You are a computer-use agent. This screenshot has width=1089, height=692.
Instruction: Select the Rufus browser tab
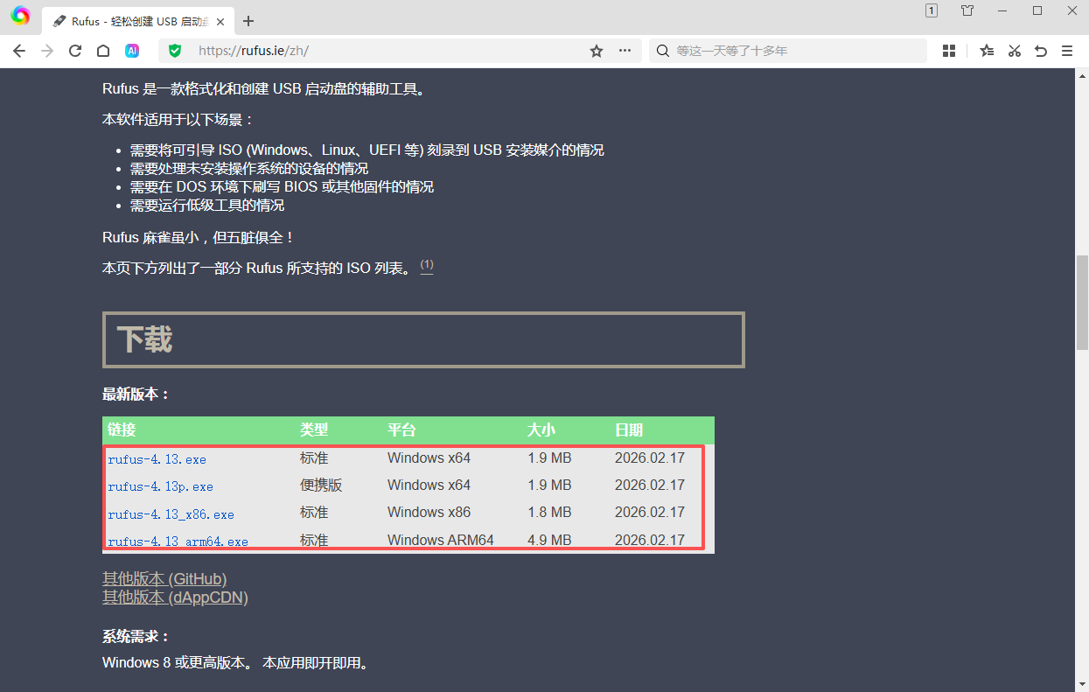pyautogui.click(x=139, y=21)
